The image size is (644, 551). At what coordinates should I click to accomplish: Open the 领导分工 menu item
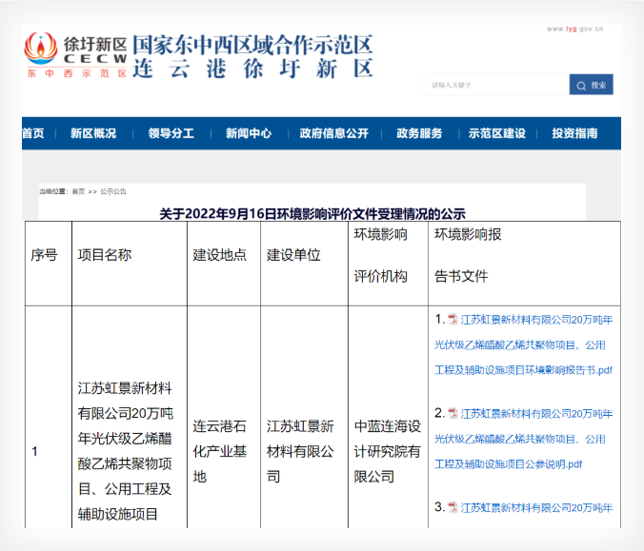171,133
